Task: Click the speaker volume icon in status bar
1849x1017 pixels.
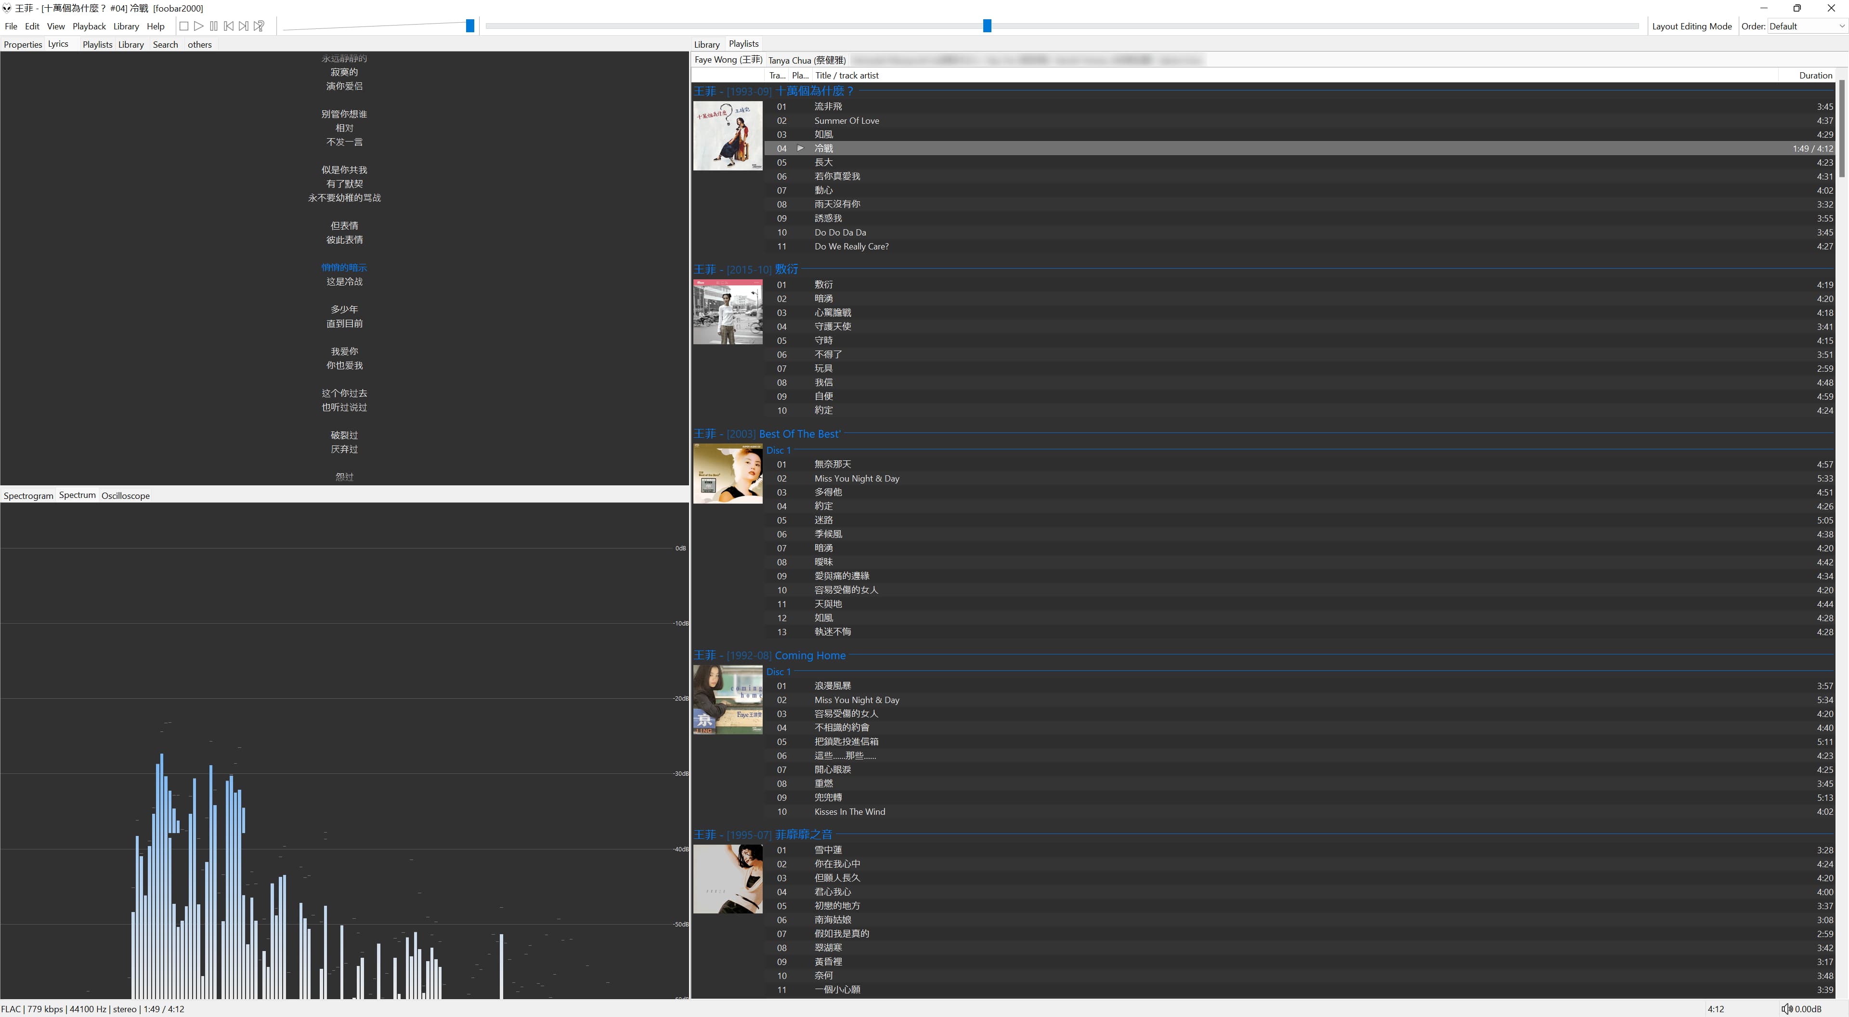Action: point(1786,1009)
